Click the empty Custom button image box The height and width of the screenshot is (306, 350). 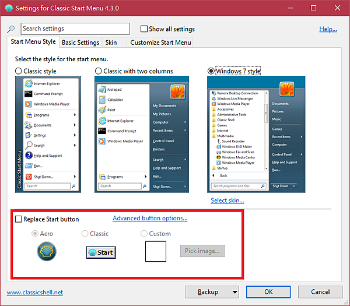point(156,251)
